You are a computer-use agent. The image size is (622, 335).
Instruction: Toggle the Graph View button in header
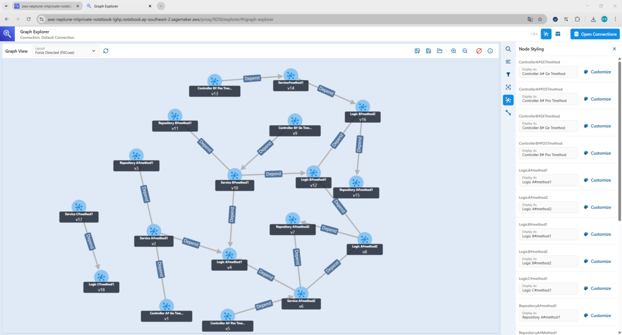click(x=546, y=34)
